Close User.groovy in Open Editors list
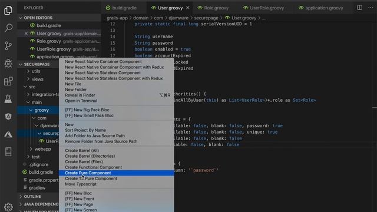 [x=26, y=34]
